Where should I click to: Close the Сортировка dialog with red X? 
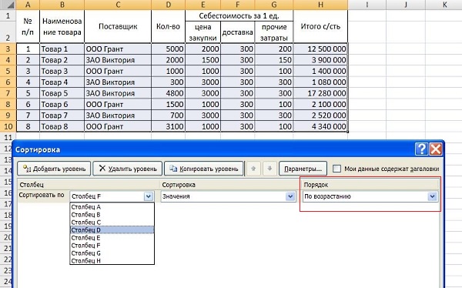pyautogui.click(x=436, y=149)
